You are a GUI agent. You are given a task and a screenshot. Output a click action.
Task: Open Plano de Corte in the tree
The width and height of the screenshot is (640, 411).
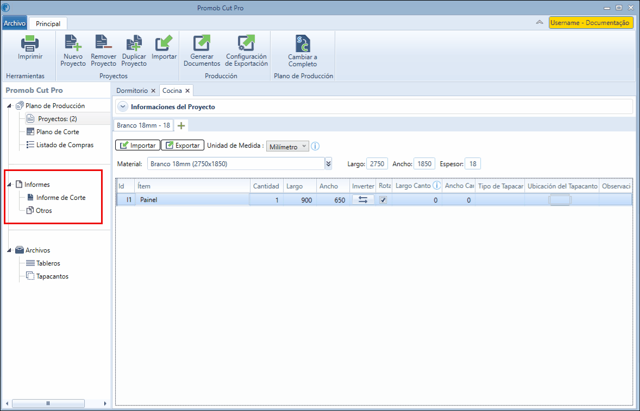tap(58, 132)
